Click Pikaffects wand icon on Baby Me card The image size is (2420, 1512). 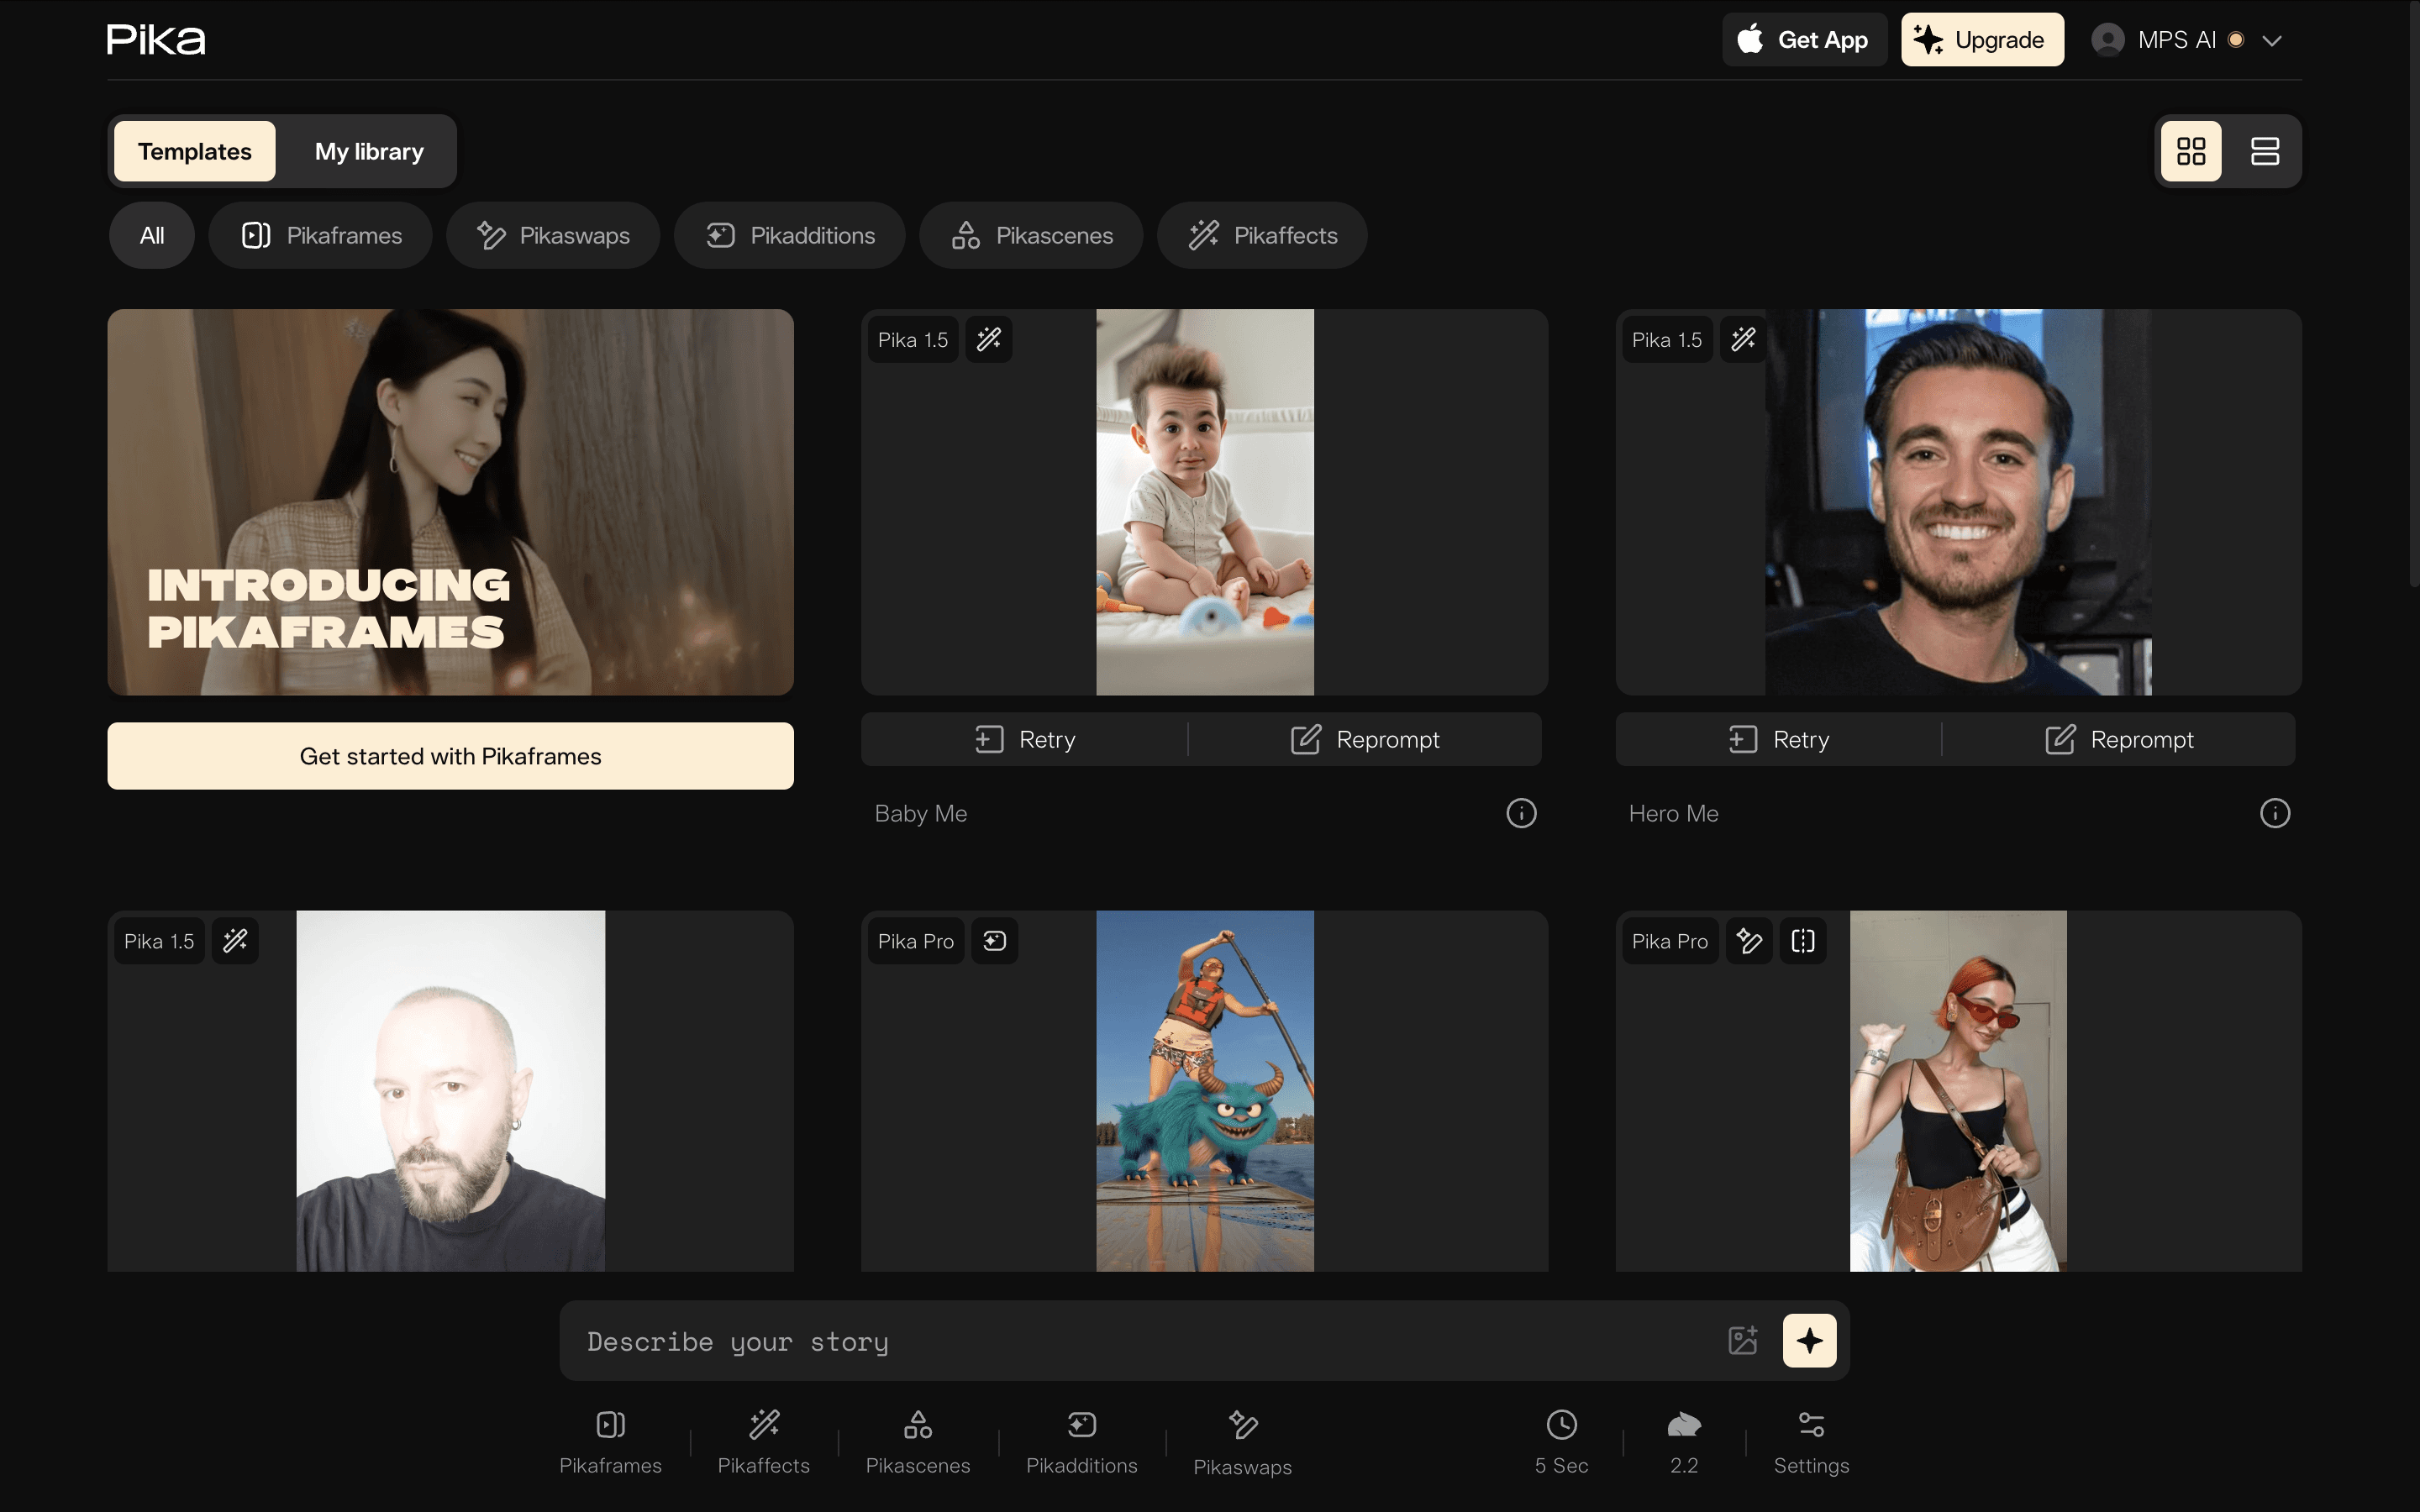[989, 340]
